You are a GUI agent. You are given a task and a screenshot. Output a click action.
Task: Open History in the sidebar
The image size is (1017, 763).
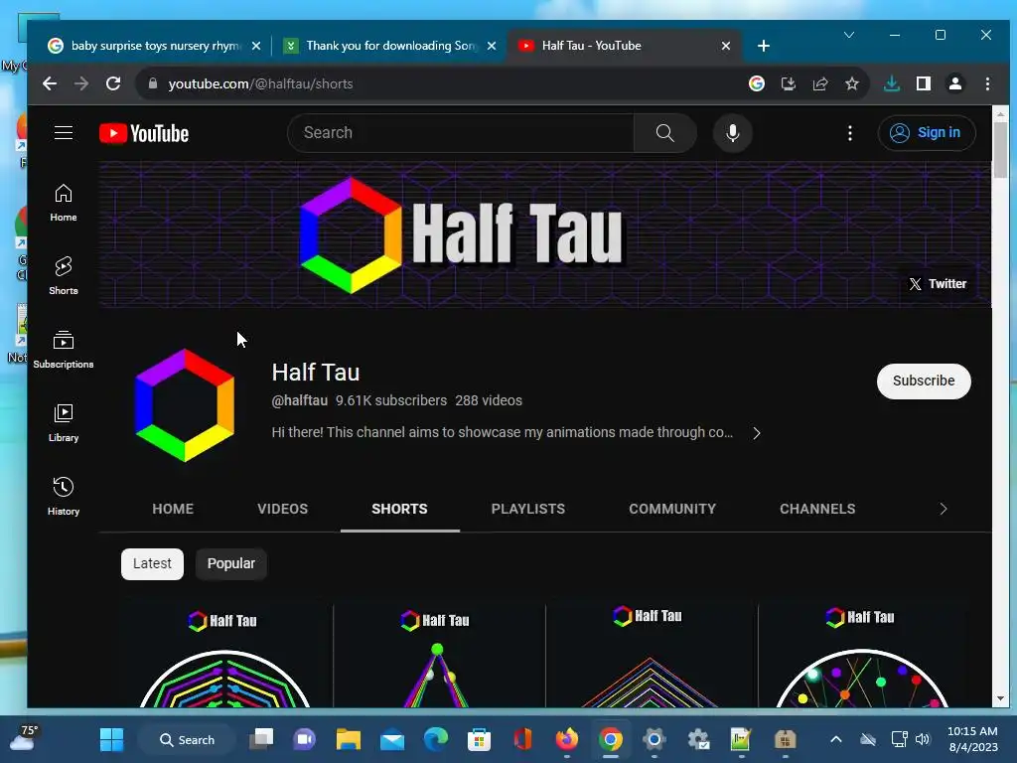pos(63,497)
